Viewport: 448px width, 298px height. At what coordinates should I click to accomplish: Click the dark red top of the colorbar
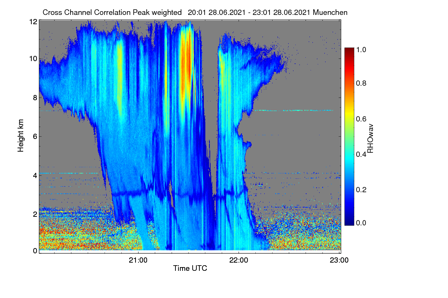click(x=349, y=51)
